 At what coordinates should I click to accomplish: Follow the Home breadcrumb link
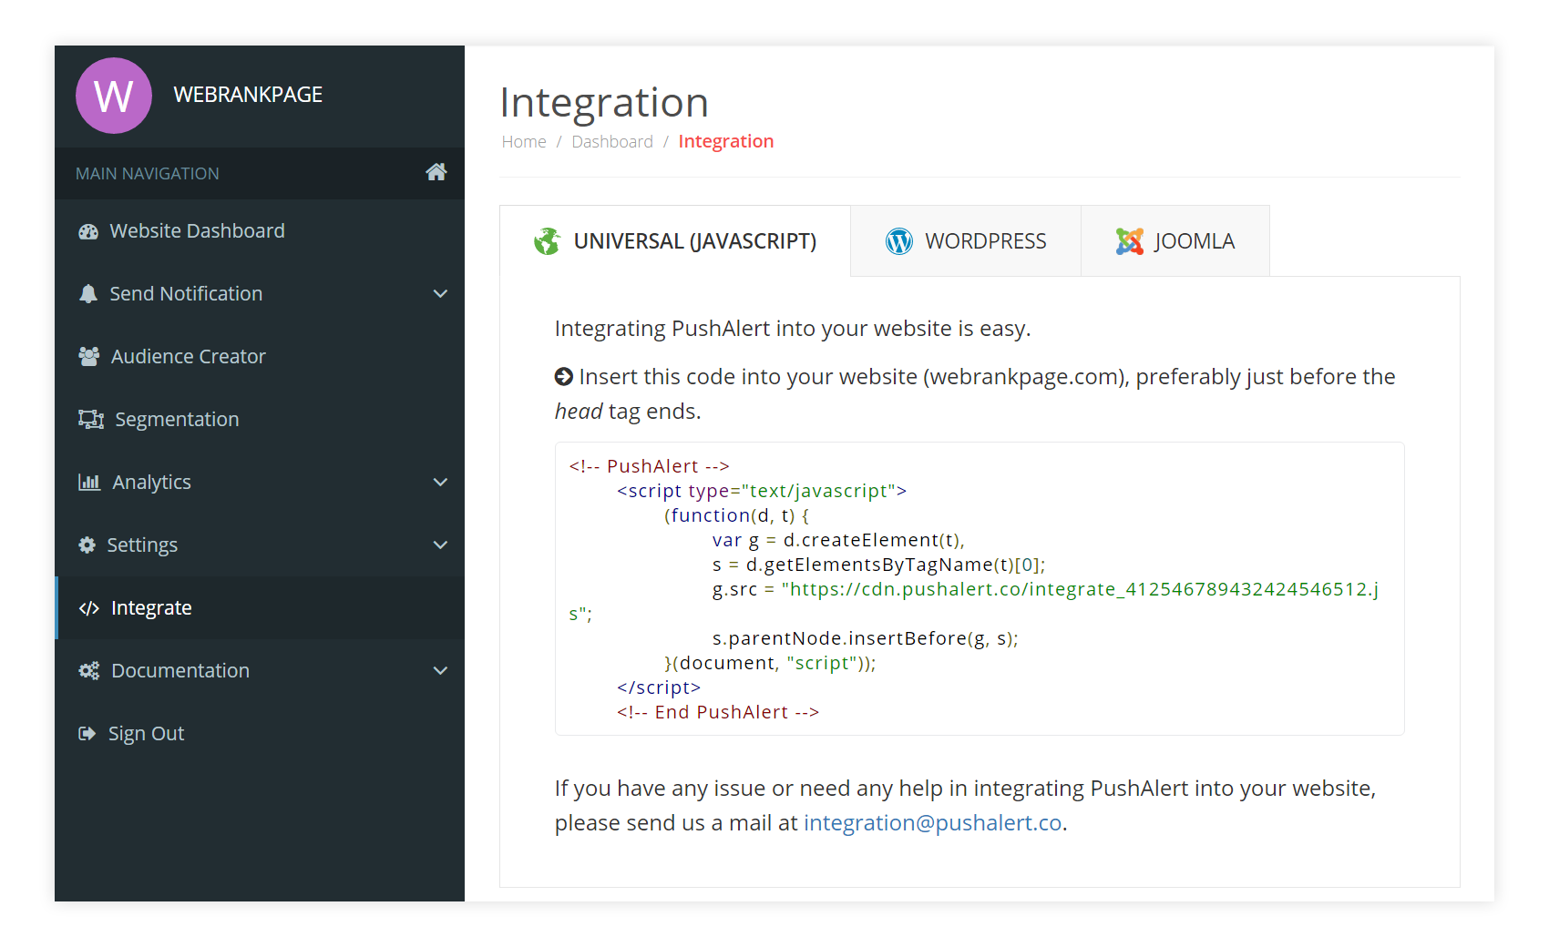(x=524, y=142)
